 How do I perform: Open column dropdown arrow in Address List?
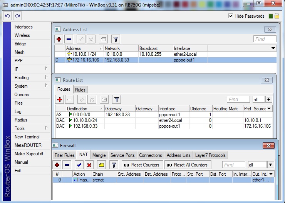click(273, 48)
